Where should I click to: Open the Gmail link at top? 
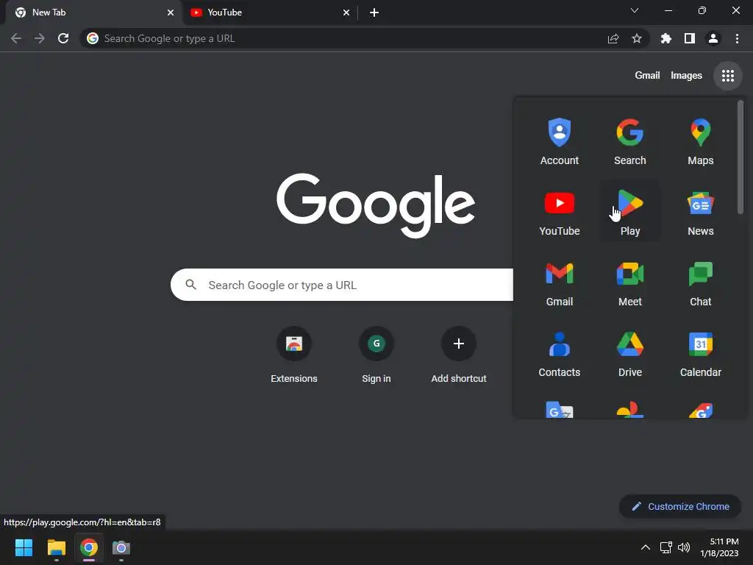pos(647,76)
